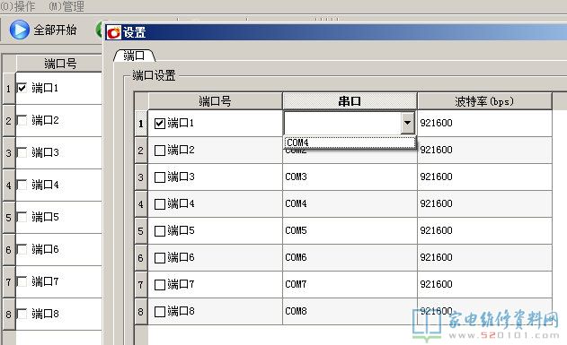Check 端口7 checkbox in settings table
The width and height of the screenshot is (567, 345).
159,285
